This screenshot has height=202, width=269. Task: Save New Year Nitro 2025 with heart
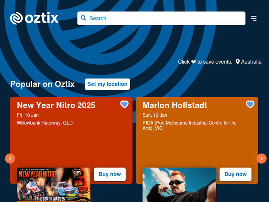click(x=124, y=104)
